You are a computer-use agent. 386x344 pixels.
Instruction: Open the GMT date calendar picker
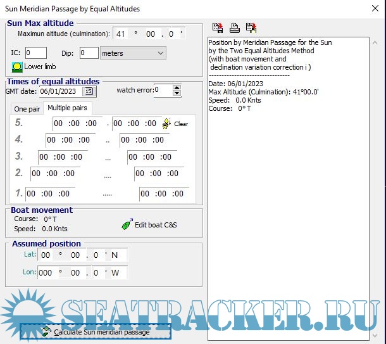tap(89, 91)
